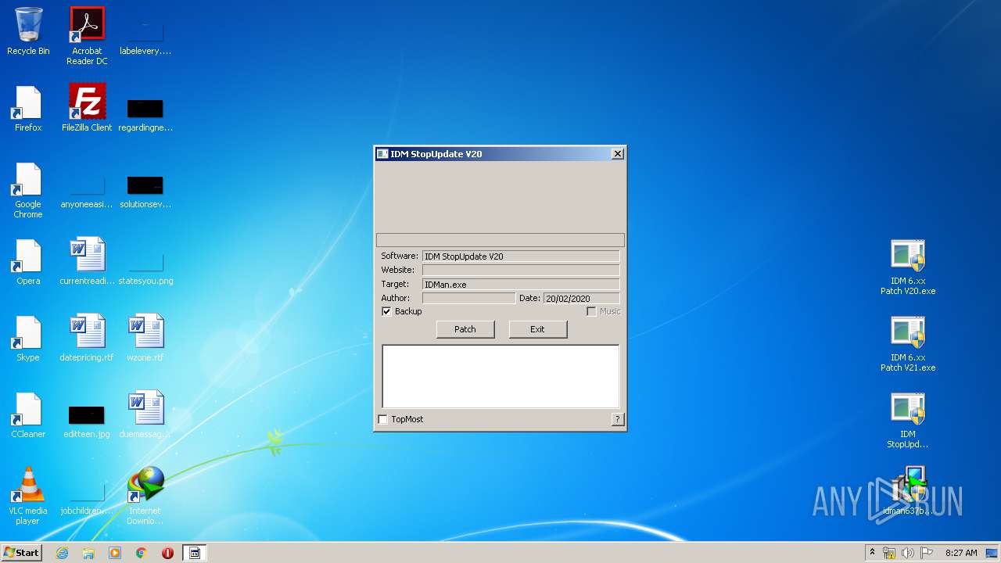The width and height of the screenshot is (1001, 563).
Task: Click the empty progress bar
Action: [500, 240]
